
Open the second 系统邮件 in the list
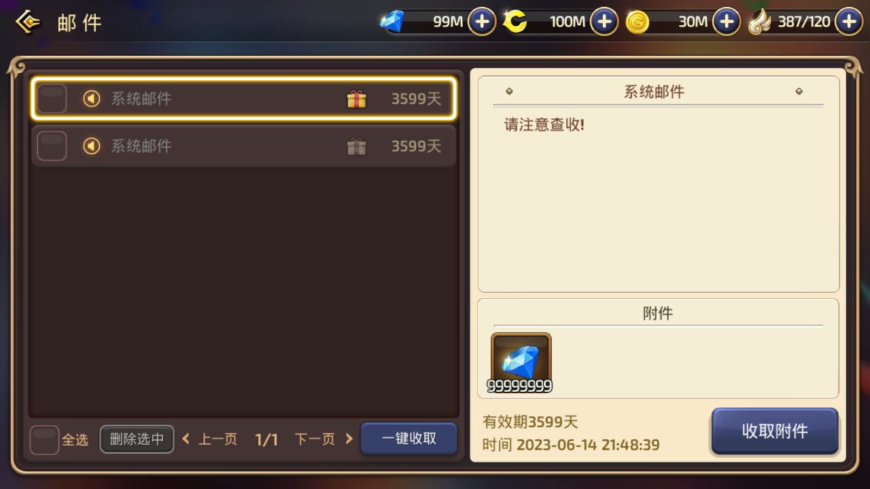point(243,146)
